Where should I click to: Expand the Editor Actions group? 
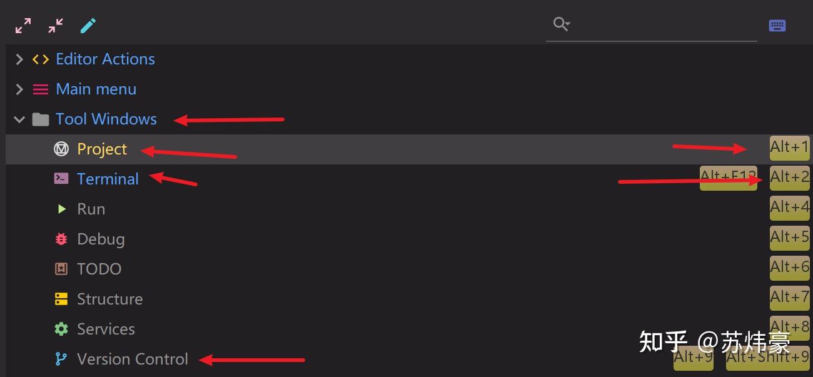tap(19, 59)
